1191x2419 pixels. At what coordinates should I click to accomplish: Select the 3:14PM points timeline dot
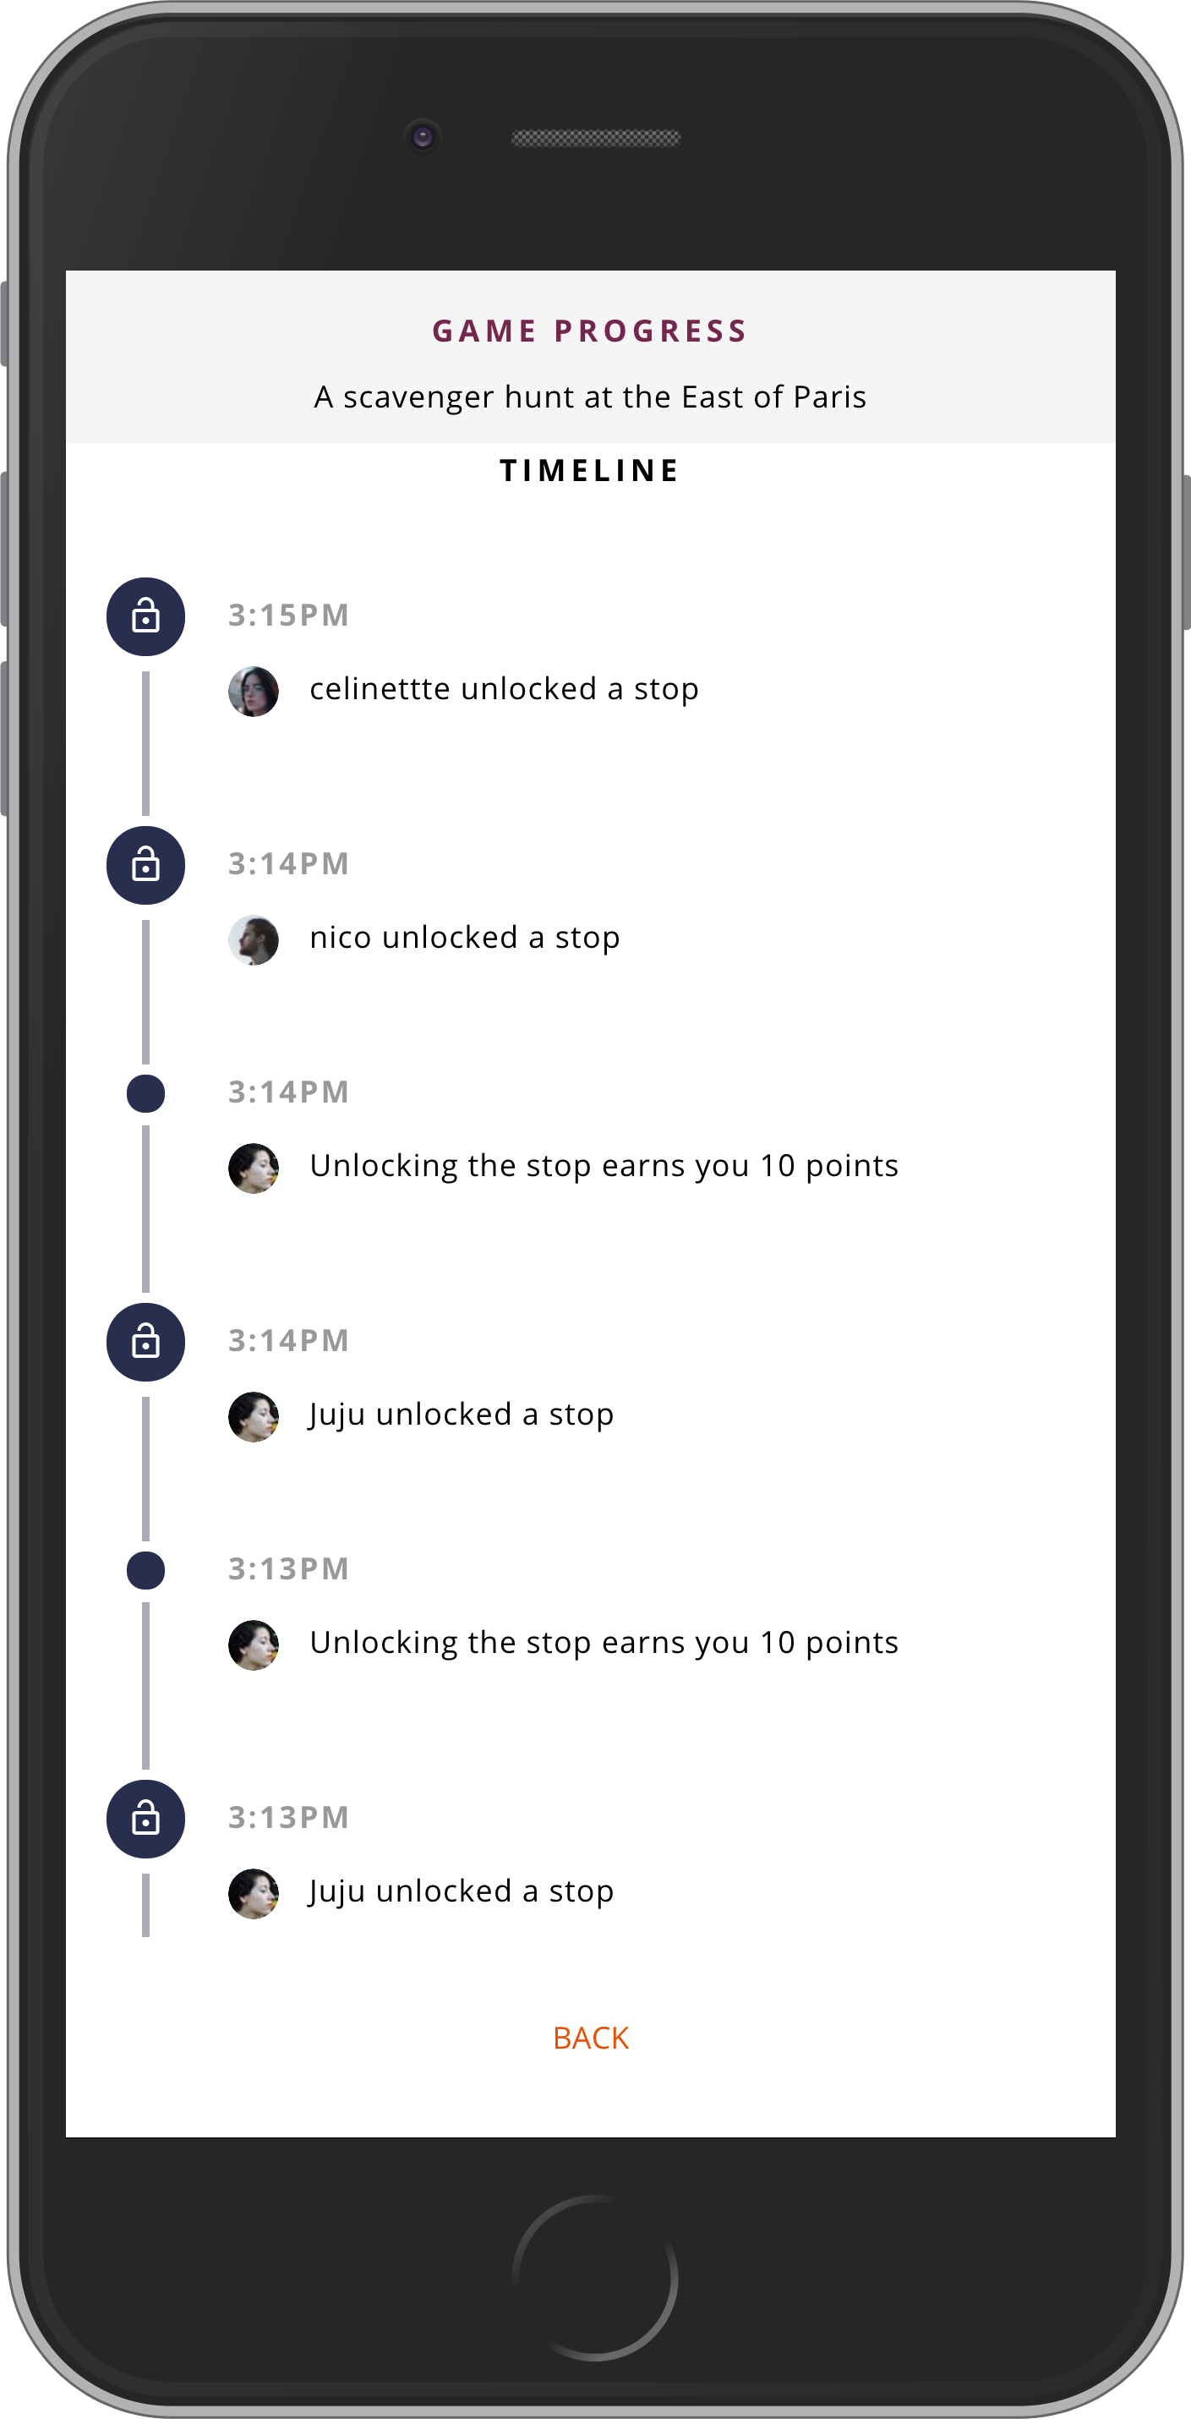tap(145, 1093)
